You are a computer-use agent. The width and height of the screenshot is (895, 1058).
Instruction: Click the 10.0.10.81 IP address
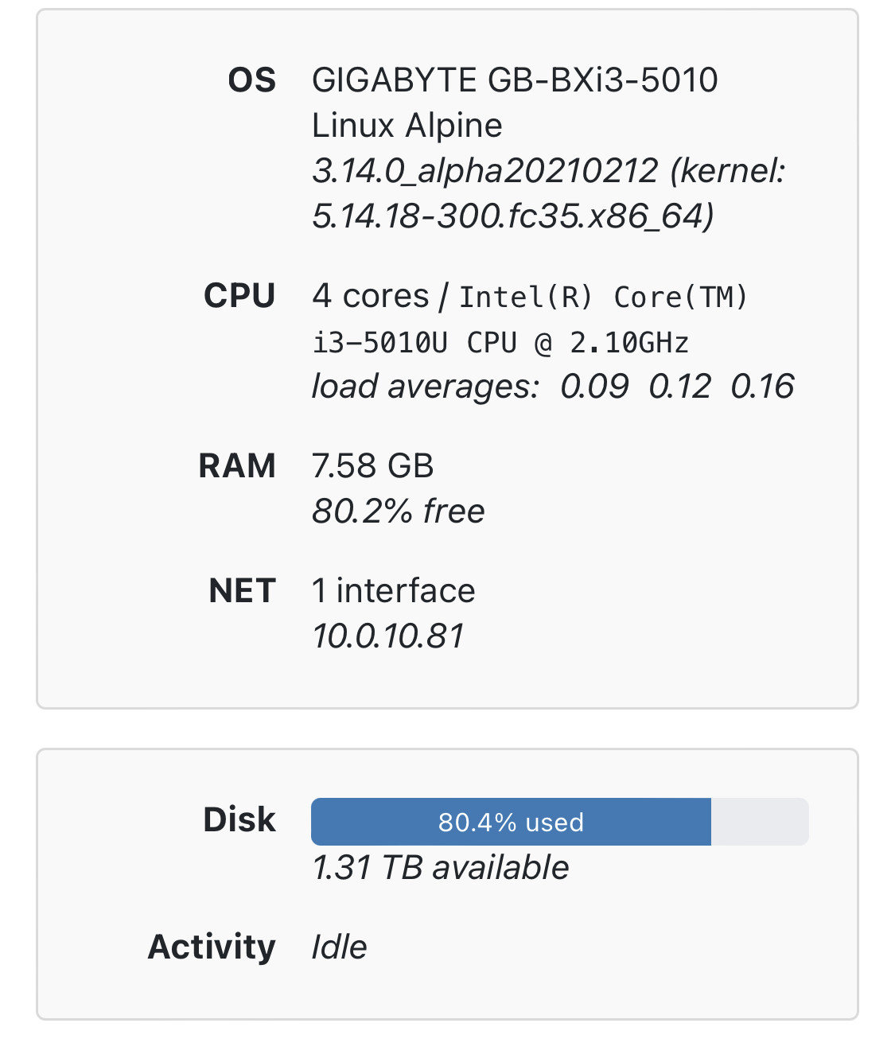387,636
